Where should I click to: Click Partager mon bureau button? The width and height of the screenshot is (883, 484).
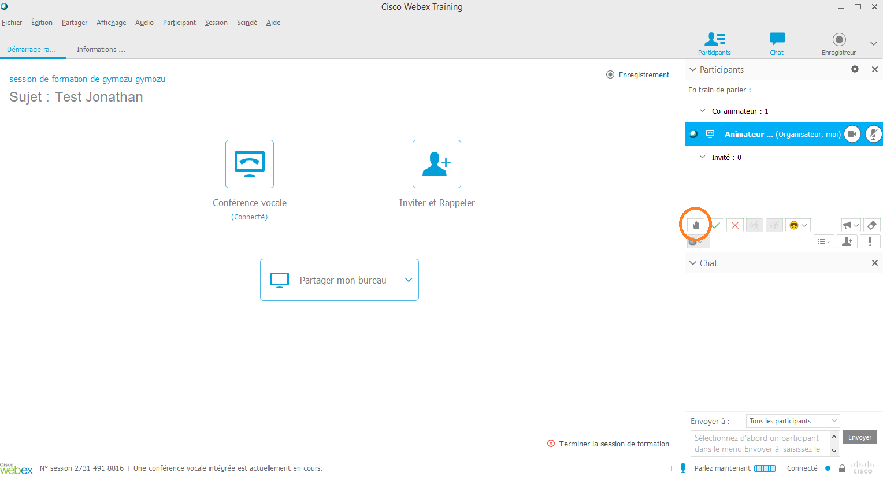pos(329,280)
